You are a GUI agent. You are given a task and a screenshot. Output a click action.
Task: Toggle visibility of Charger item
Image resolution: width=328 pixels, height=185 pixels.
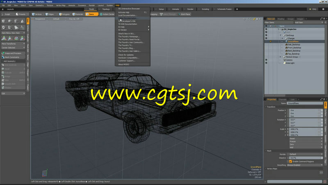click(x=266, y=38)
